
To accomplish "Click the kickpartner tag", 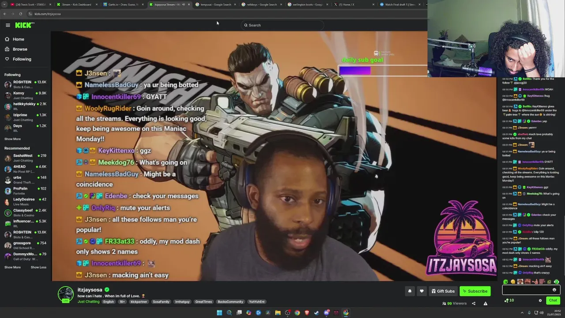I will click(x=139, y=302).
